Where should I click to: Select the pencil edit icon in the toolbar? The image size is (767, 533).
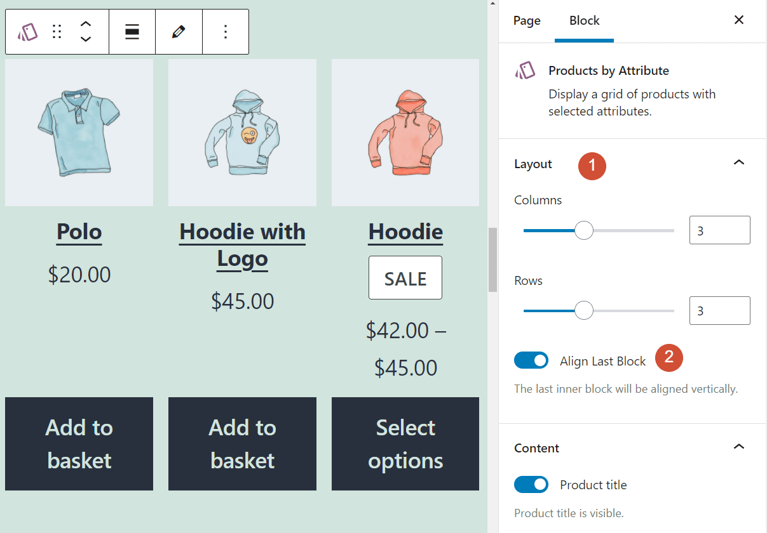179,31
